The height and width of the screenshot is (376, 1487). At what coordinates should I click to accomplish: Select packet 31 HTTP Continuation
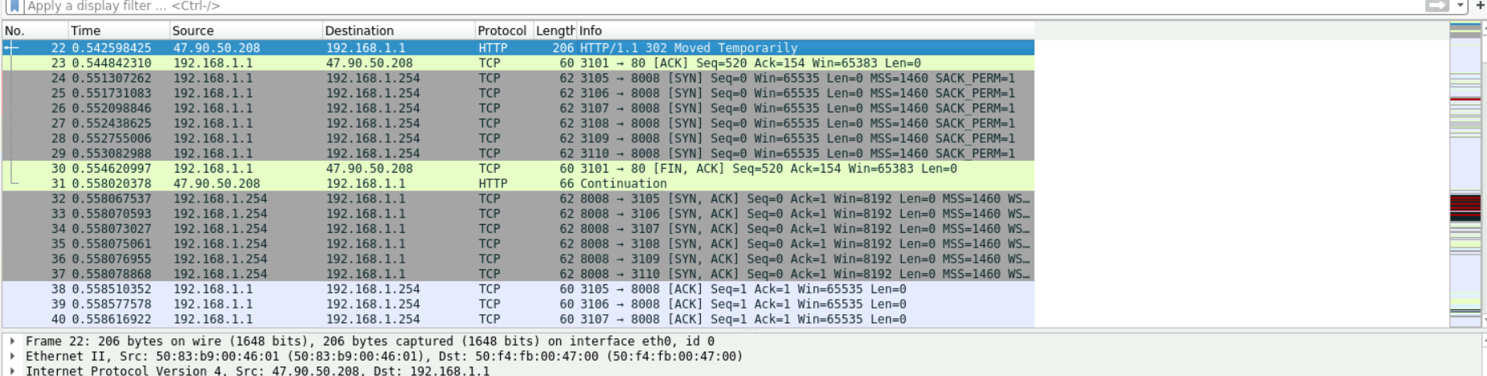[x=518, y=183]
